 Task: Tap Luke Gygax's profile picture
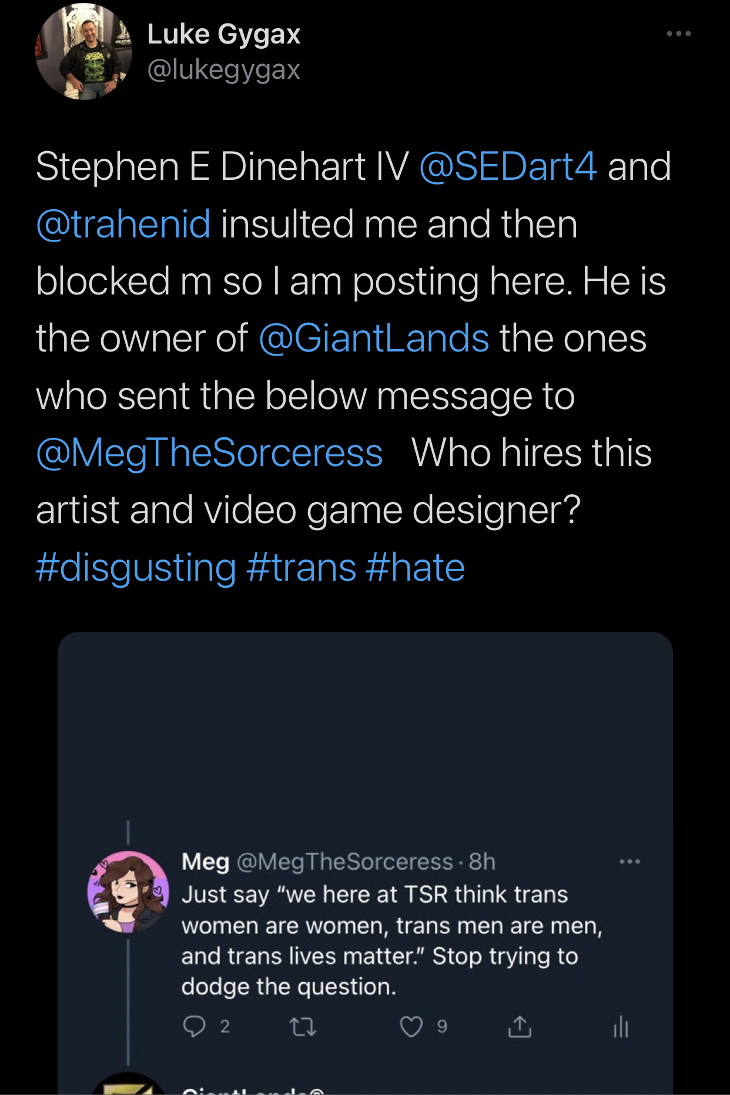point(84,52)
